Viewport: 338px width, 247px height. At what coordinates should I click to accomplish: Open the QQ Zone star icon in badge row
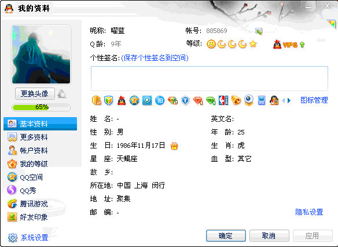134,100
